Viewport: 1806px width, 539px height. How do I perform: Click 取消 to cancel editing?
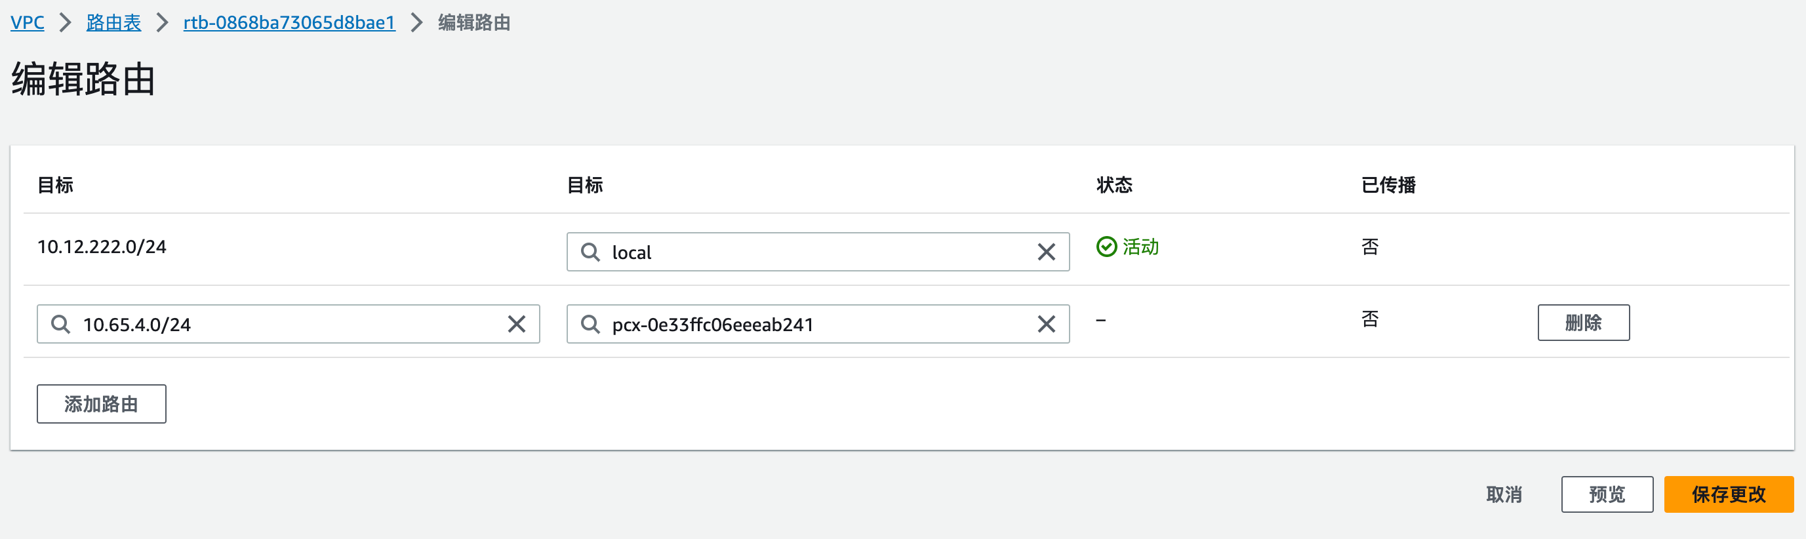click(1503, 494)
